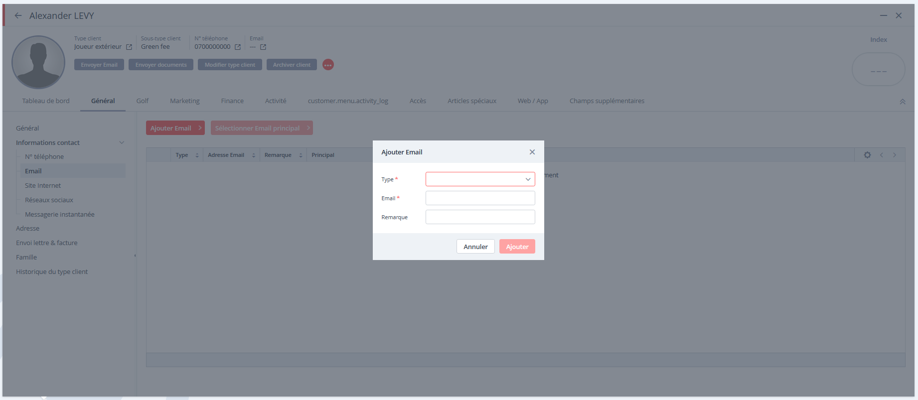The width and height of the screenshot is (918, 400).
Task: Click the Annuler button
Action: coord(475,247)
